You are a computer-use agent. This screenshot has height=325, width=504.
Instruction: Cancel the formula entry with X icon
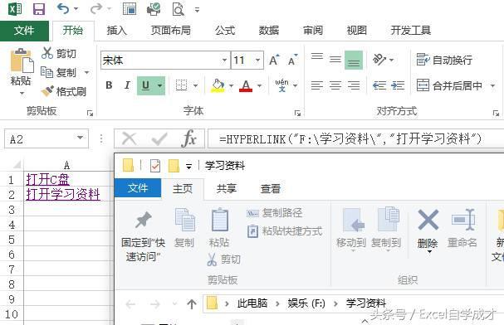pos(130,138)
